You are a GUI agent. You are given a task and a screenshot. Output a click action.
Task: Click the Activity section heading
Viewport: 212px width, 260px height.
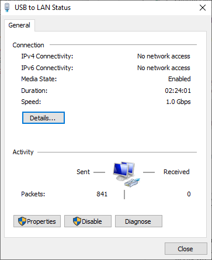click(23, 152)
